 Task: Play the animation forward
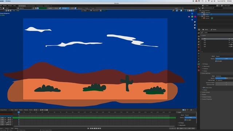(96, 128)
